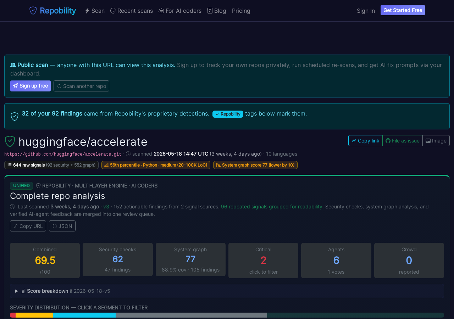Open the Scan page from navigation

coord(95,11)
